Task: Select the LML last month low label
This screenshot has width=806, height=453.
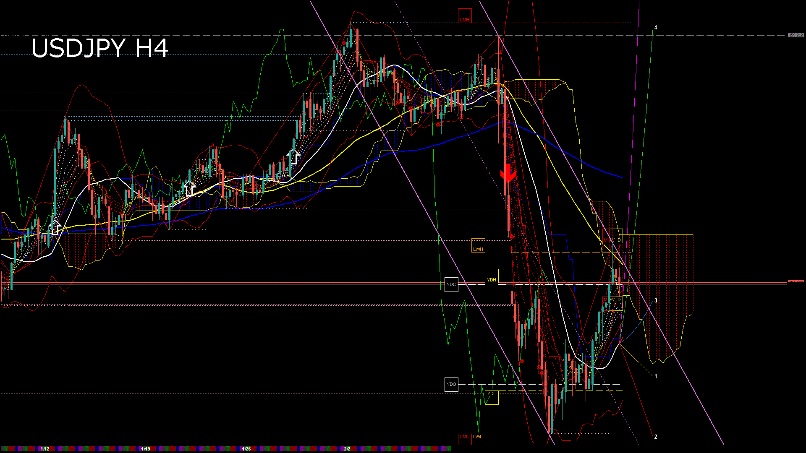Action: [464, 437]
